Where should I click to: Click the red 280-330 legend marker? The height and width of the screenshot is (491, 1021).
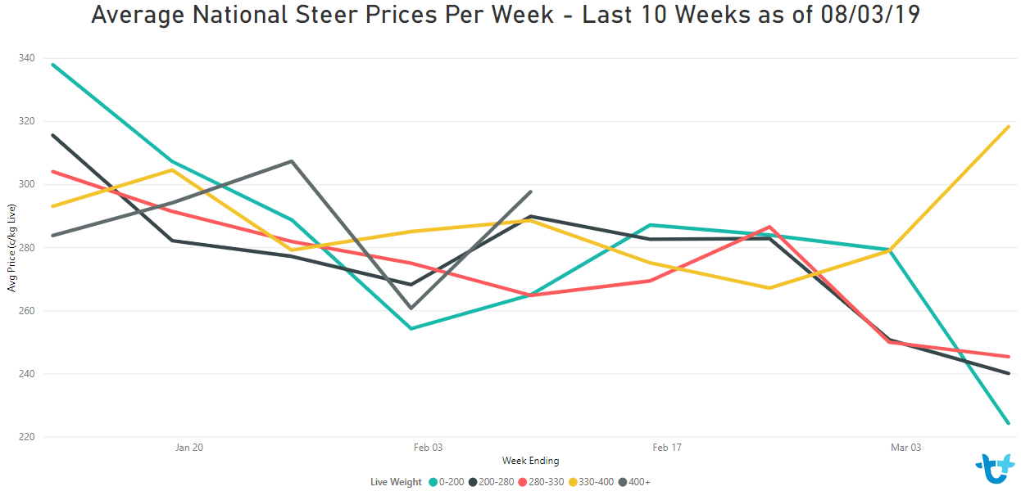524,482
